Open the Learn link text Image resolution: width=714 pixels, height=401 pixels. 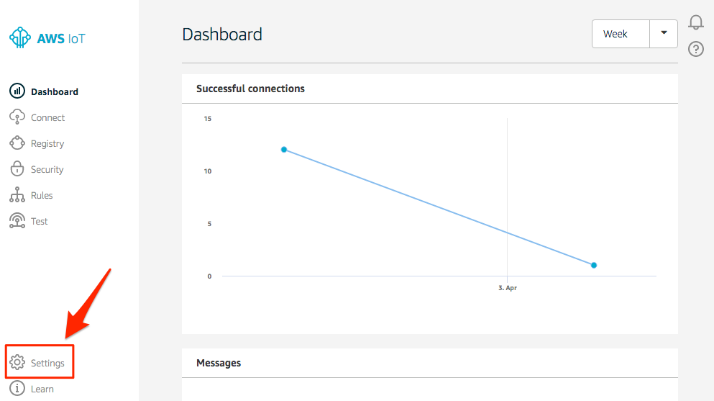(x=42, y=389)
